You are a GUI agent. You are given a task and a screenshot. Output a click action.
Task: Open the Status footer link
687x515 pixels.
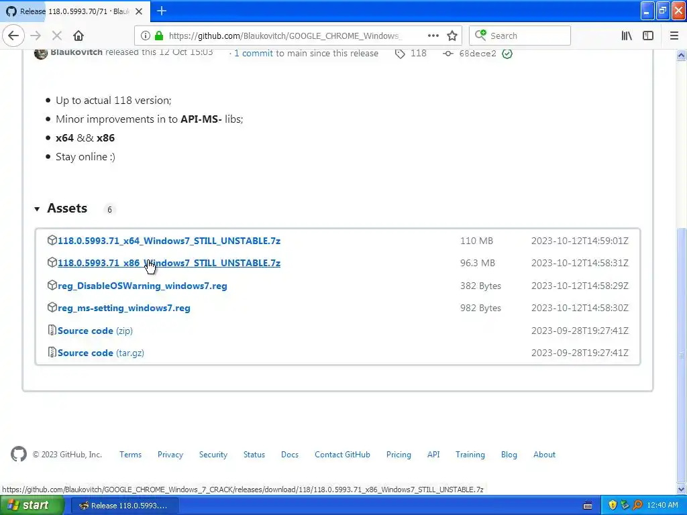tap(254, 455)
